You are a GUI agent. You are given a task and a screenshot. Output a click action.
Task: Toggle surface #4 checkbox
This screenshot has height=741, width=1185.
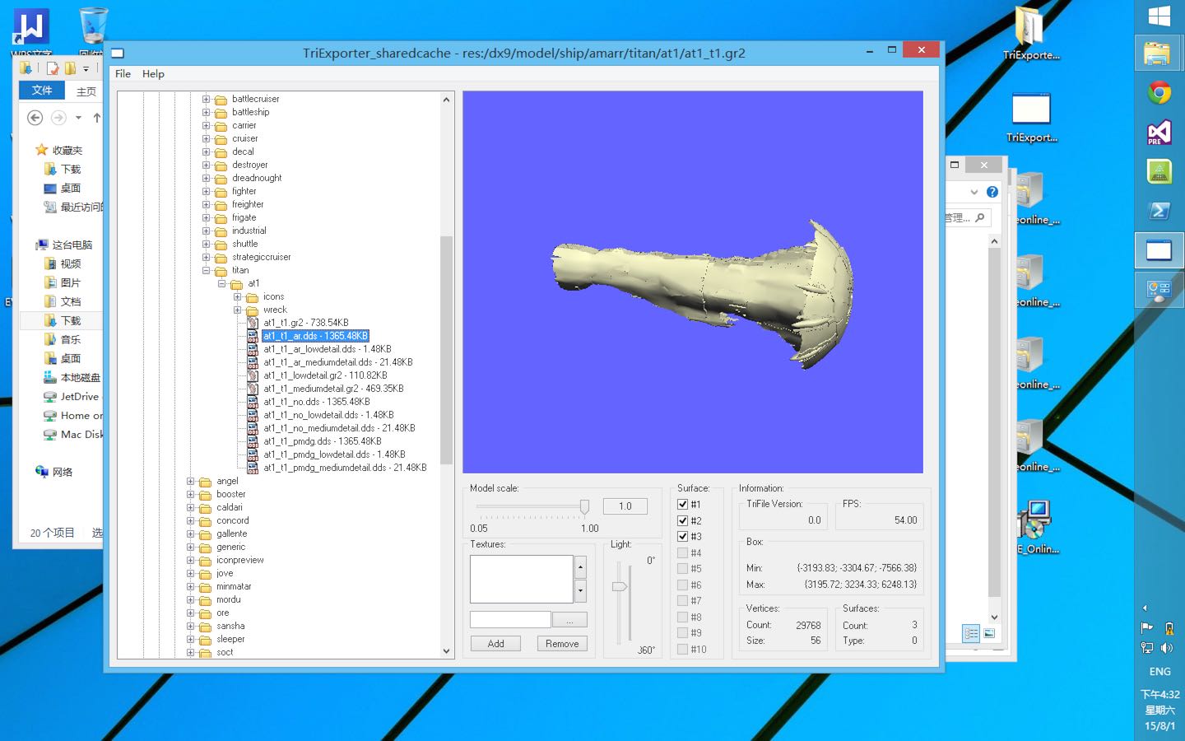pyautogui.click(x=682, y=552)
